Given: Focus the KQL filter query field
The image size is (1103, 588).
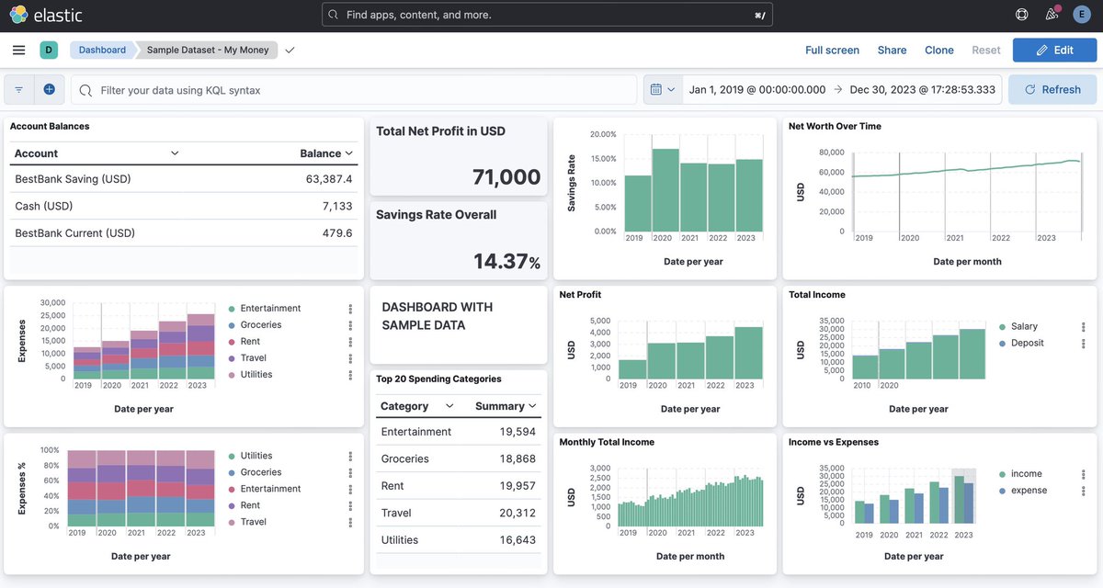Looking at the screenshot, I should click(x=354, y=89).
